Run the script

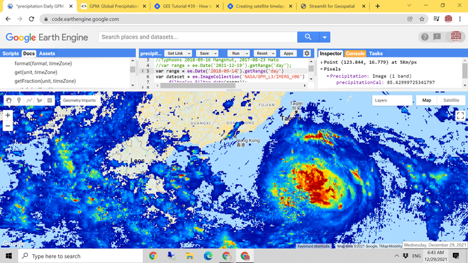pos(236,54)
